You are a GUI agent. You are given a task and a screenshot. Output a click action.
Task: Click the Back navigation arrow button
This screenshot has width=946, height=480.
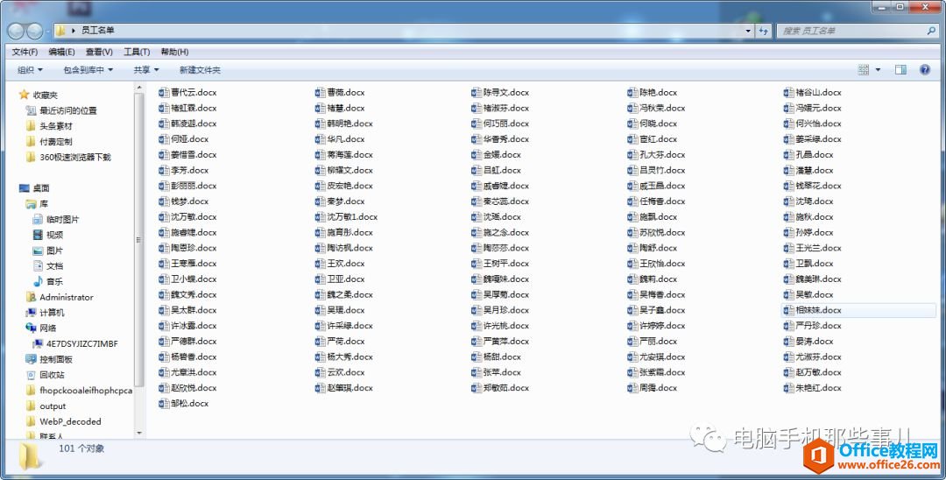16,30
